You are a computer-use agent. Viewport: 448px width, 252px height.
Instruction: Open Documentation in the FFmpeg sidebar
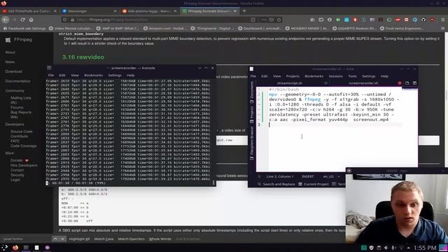tap(17, 81)
